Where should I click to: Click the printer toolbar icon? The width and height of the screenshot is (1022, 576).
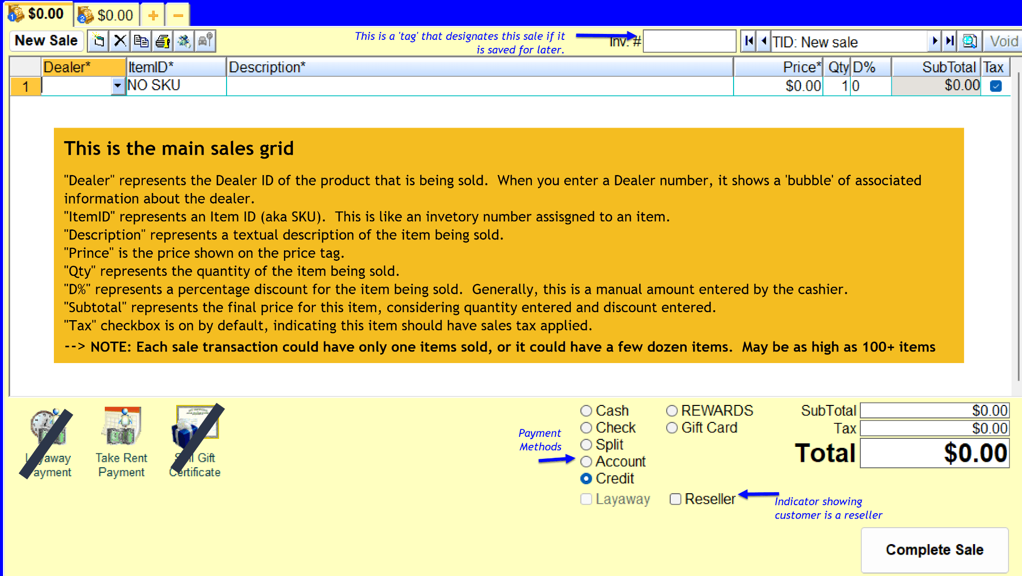pos(163,41)
